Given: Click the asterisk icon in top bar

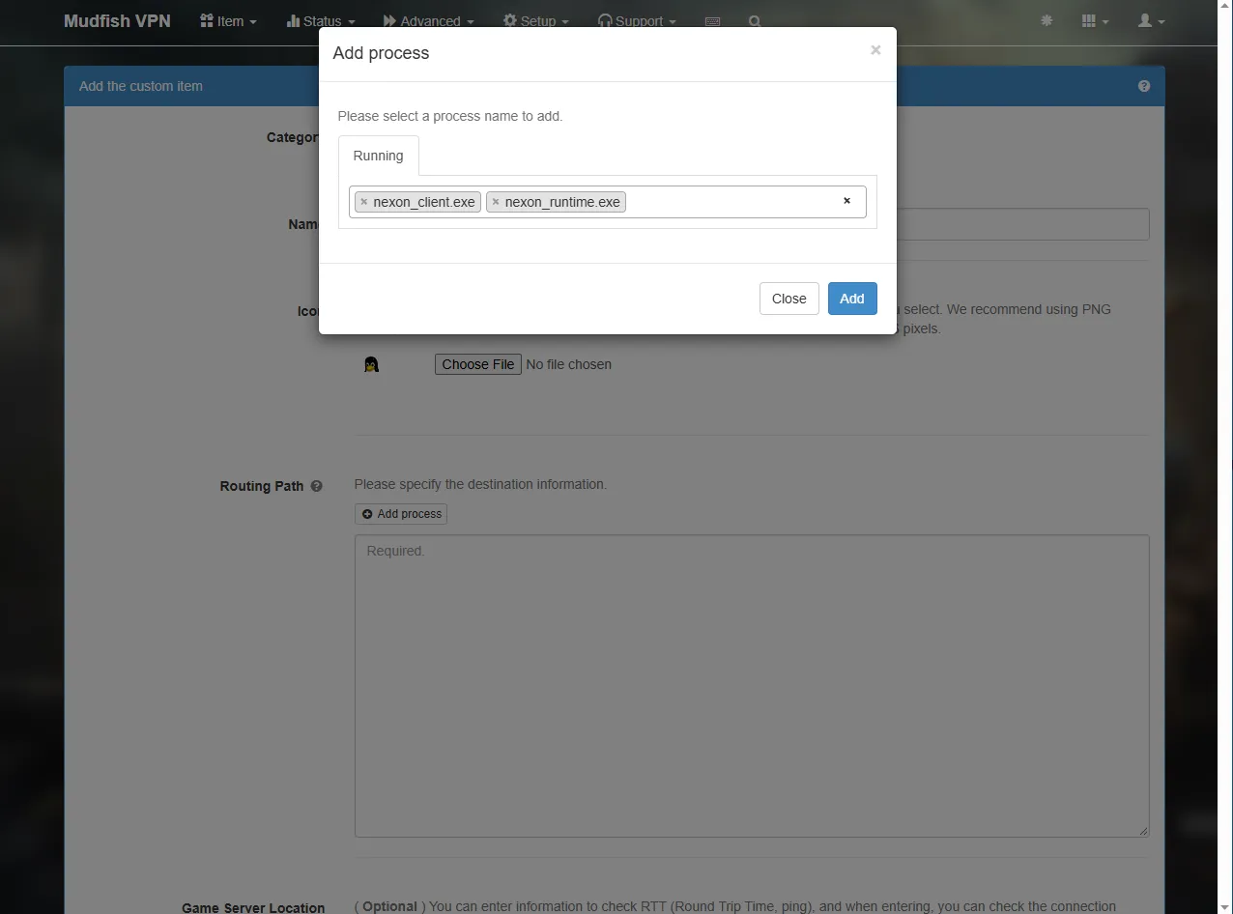Looking at the screenshot, I should 1047,20.
